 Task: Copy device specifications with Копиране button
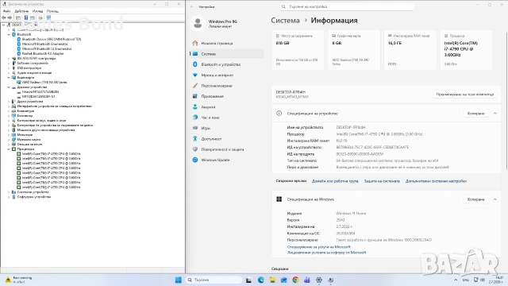tap(475, 114)
